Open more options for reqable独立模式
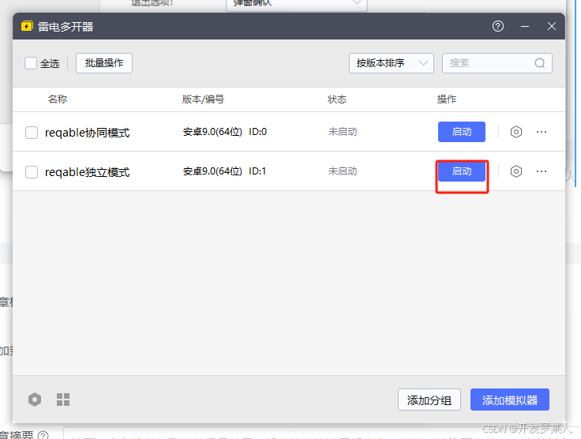Screen dimensions: 581x439 pyautogui.click(x=542, y=171)
